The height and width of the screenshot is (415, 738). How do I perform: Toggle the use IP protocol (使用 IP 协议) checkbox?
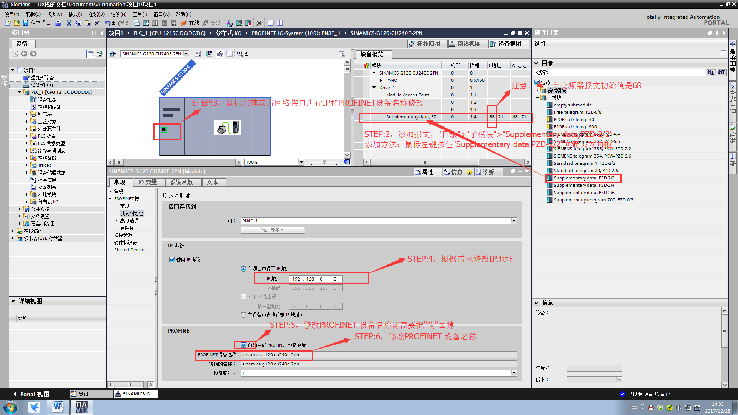[x=172, y=260]
